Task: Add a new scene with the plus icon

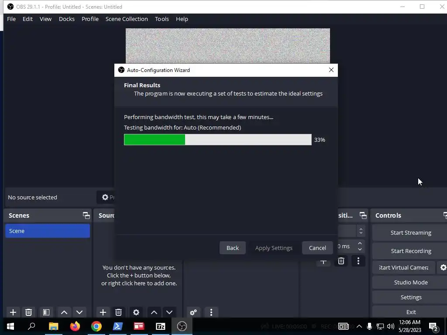Action: tap(13, 312)
